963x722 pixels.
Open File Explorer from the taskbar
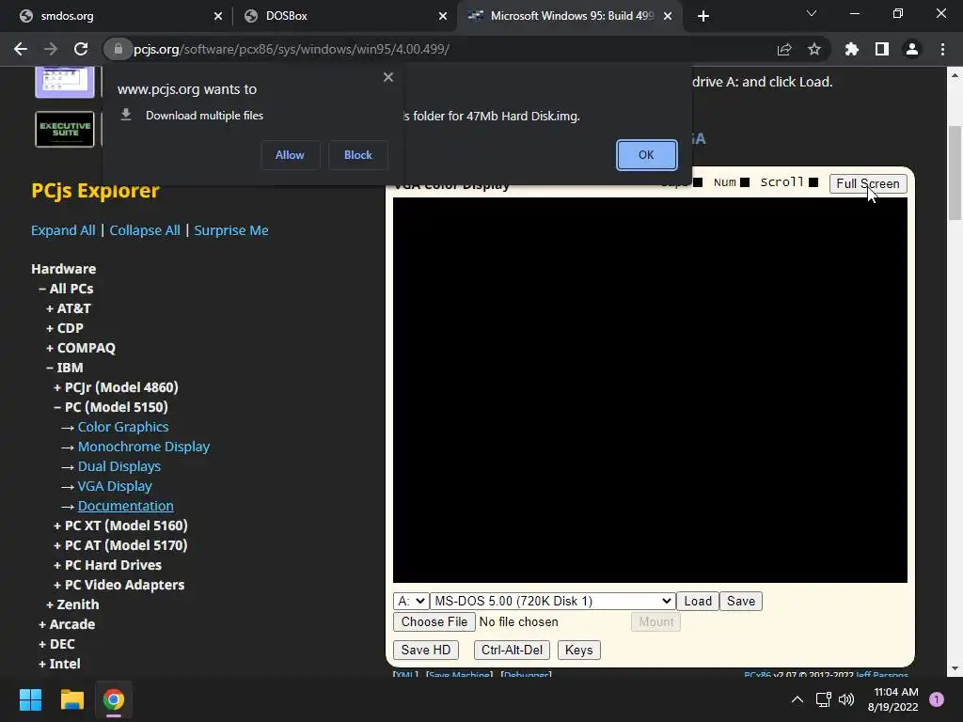point(71,699)
